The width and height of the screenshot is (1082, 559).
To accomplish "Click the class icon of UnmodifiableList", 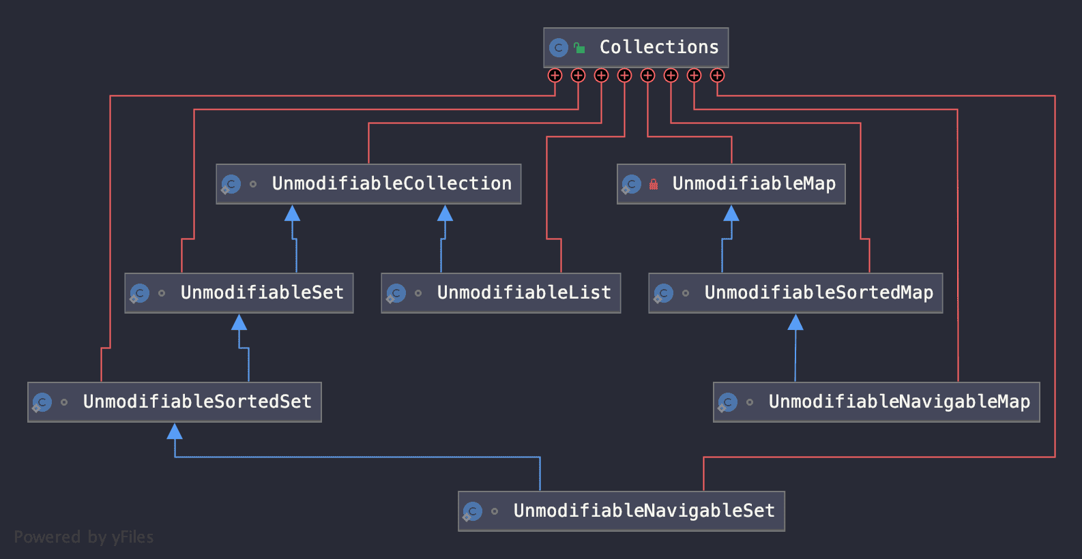I will tap(396, 293).
